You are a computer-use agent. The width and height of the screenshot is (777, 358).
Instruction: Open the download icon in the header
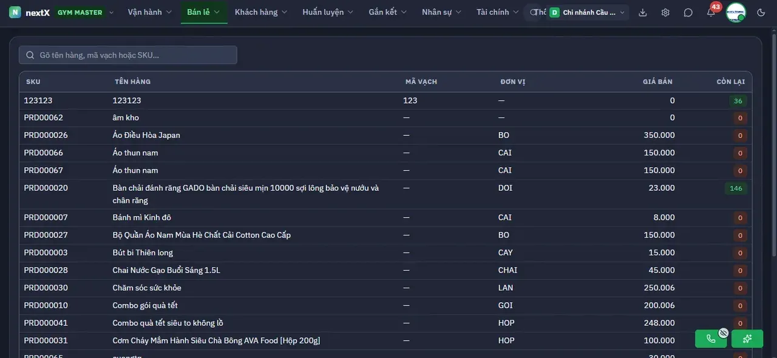coord(643,12)
